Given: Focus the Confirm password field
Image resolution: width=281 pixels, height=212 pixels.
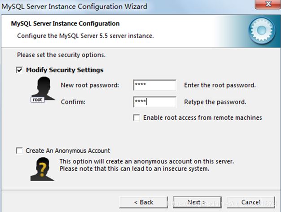Looking at the screenshot, I should (x=154, y=102).
